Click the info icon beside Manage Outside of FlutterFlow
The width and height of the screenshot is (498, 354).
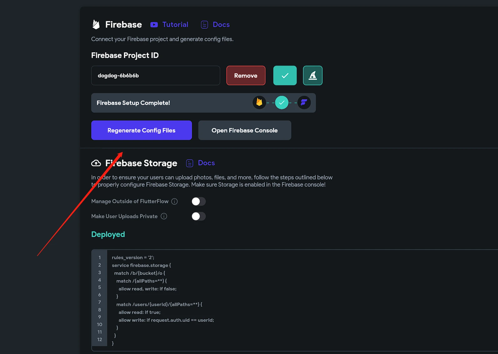175,201
